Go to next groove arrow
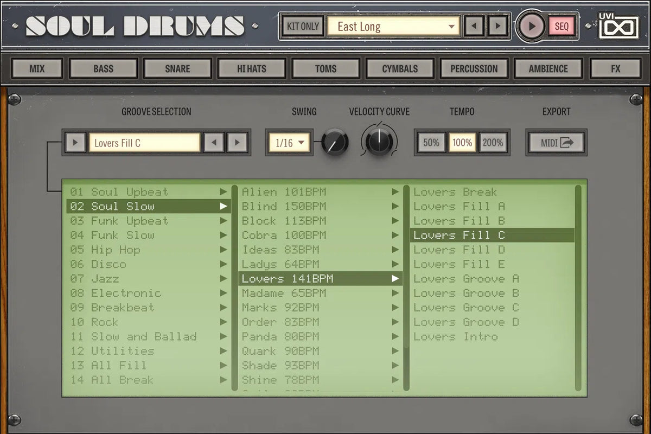 tap(237, 143)
